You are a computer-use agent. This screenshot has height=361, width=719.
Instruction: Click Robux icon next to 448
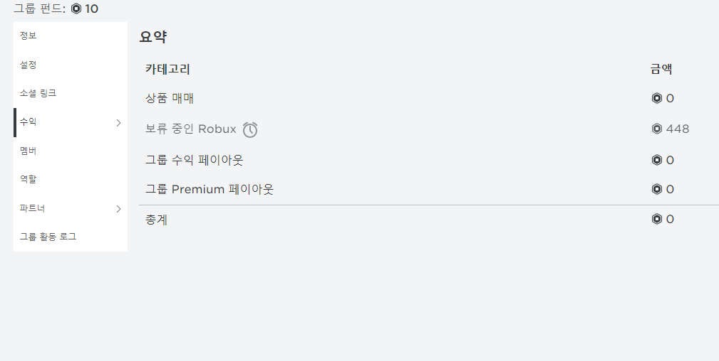[657, 129]
